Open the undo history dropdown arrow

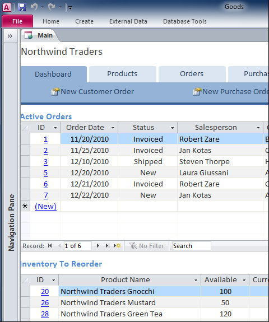coord(43,7)
